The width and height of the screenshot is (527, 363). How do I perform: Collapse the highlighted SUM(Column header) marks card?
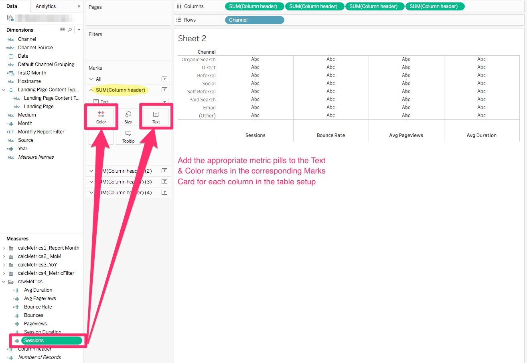(91, 90)
